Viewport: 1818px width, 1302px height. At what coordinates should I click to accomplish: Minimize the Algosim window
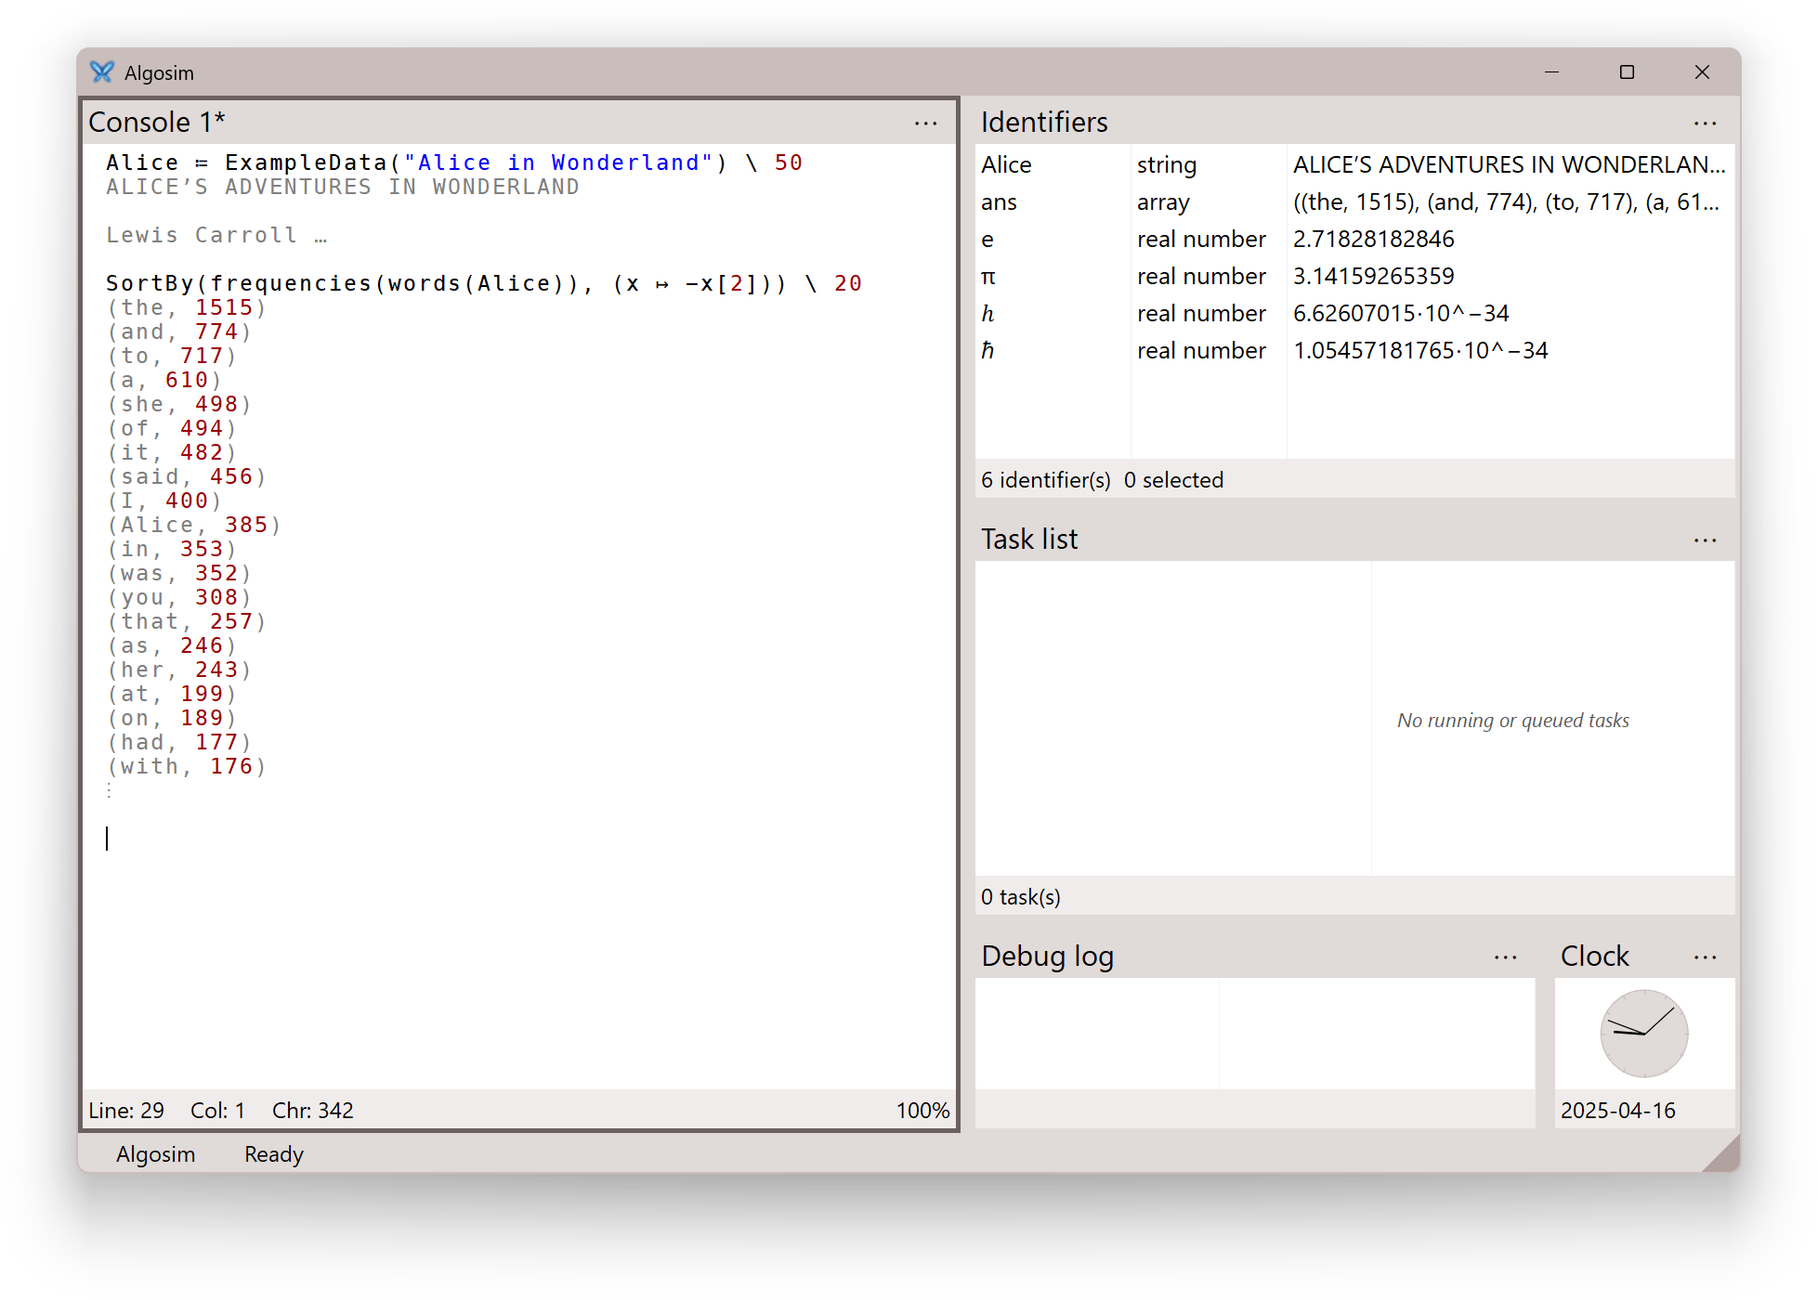point(1551,72)
